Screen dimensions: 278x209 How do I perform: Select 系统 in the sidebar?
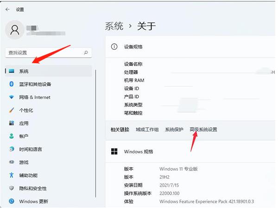[24, 71]
